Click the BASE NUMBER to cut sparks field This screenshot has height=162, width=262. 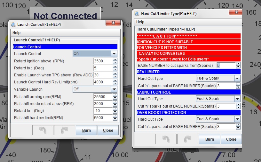click(x=226, y=65)
